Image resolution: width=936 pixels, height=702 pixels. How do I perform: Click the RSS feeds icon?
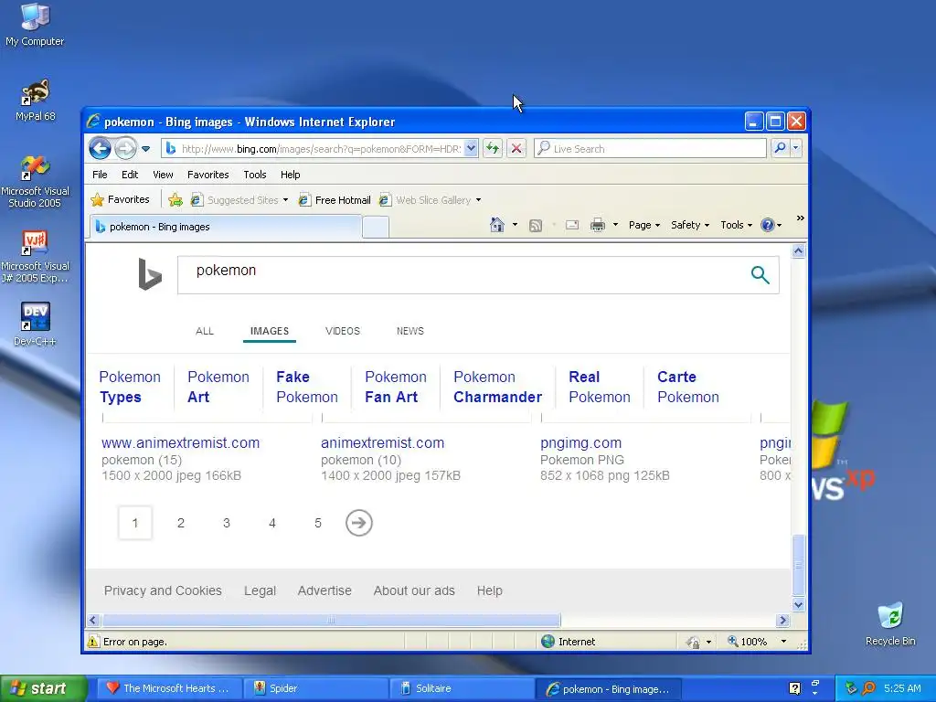pos(536,225)
